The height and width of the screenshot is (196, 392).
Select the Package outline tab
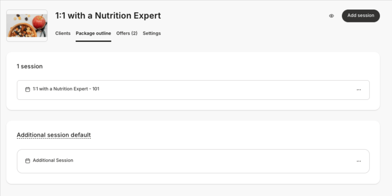(93, 33)
